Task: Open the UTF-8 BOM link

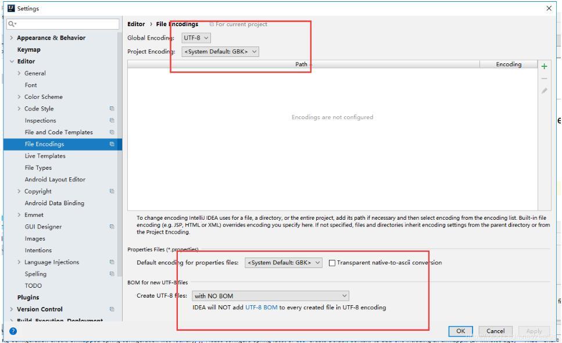Action: point(261,308)
